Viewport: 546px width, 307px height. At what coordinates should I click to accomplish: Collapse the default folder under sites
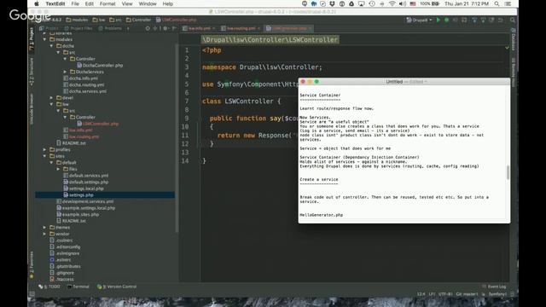coord(51,163)
